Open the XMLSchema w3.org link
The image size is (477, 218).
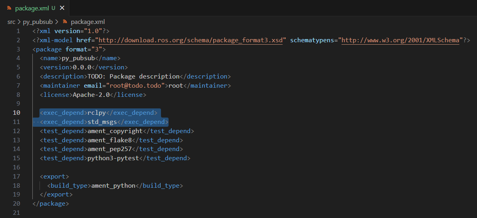[x=400, y=40]
